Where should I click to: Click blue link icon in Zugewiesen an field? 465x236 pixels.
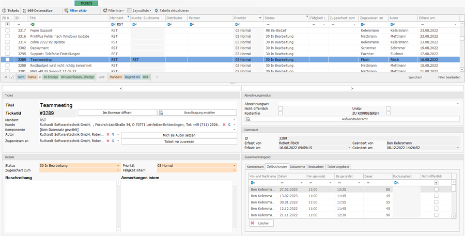[113, 141]
